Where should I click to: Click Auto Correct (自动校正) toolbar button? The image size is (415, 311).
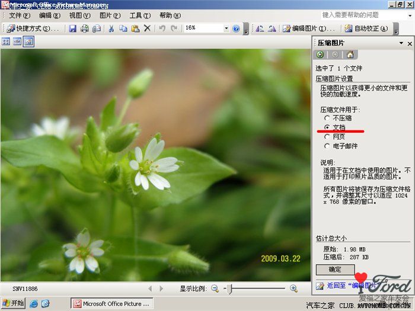(366, 28)
